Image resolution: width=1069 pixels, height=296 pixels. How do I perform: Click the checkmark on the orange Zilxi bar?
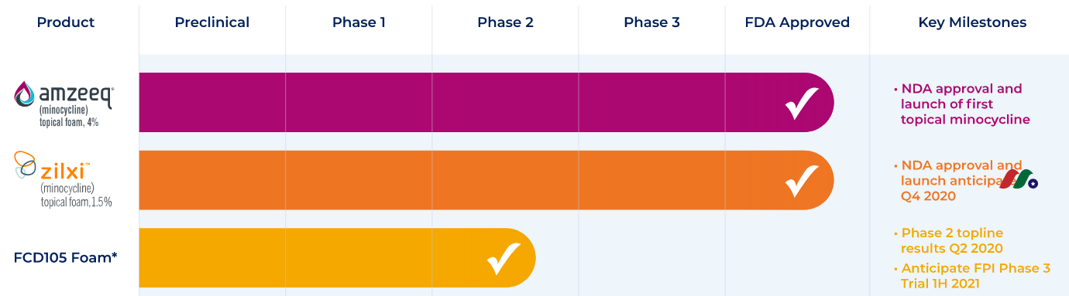pos(802,181)
